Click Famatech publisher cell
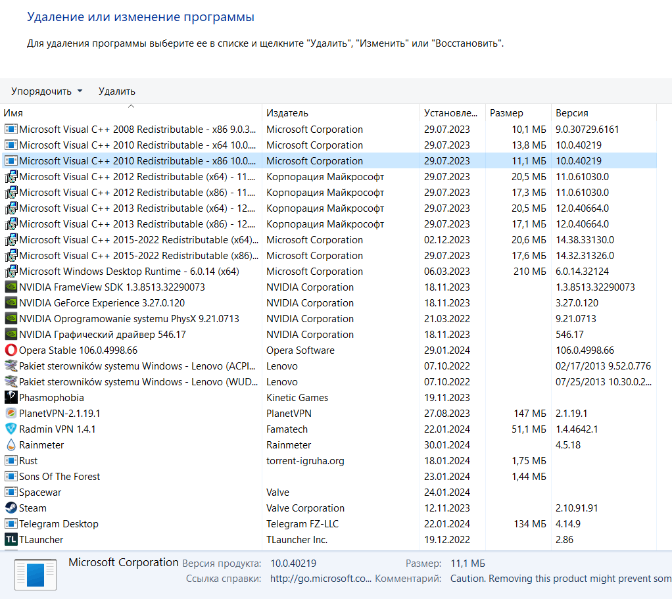Image resolution: width=672 pixels, height=599 pixels. click(x=287, y=429)
